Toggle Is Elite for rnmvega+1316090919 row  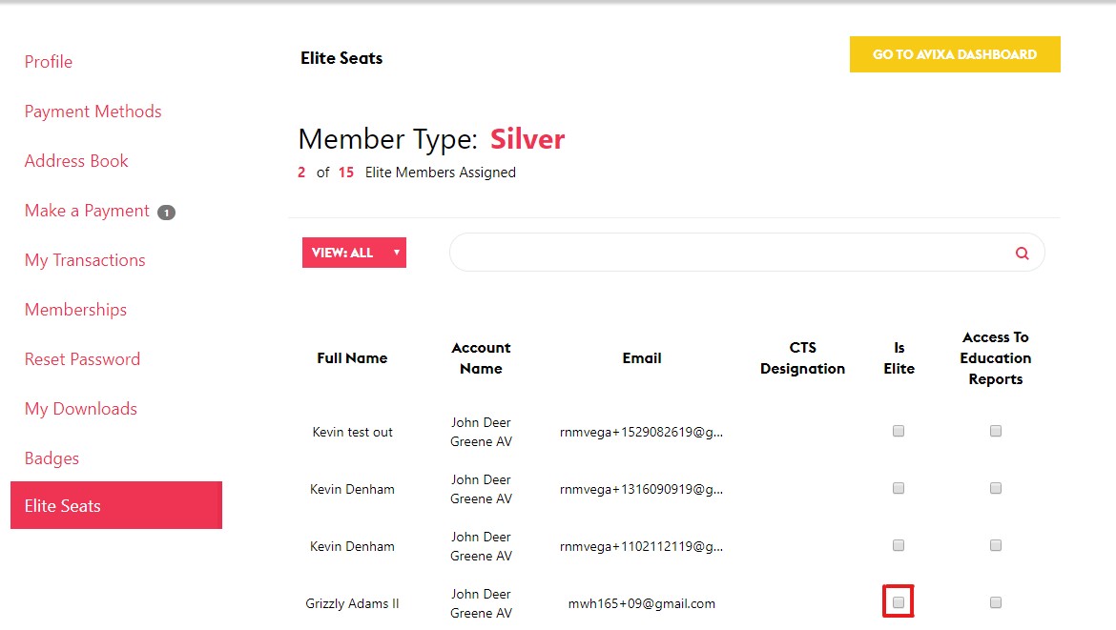tap(899, 488)
